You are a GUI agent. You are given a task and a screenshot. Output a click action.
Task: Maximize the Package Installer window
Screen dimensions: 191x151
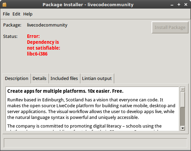(179, 4)
